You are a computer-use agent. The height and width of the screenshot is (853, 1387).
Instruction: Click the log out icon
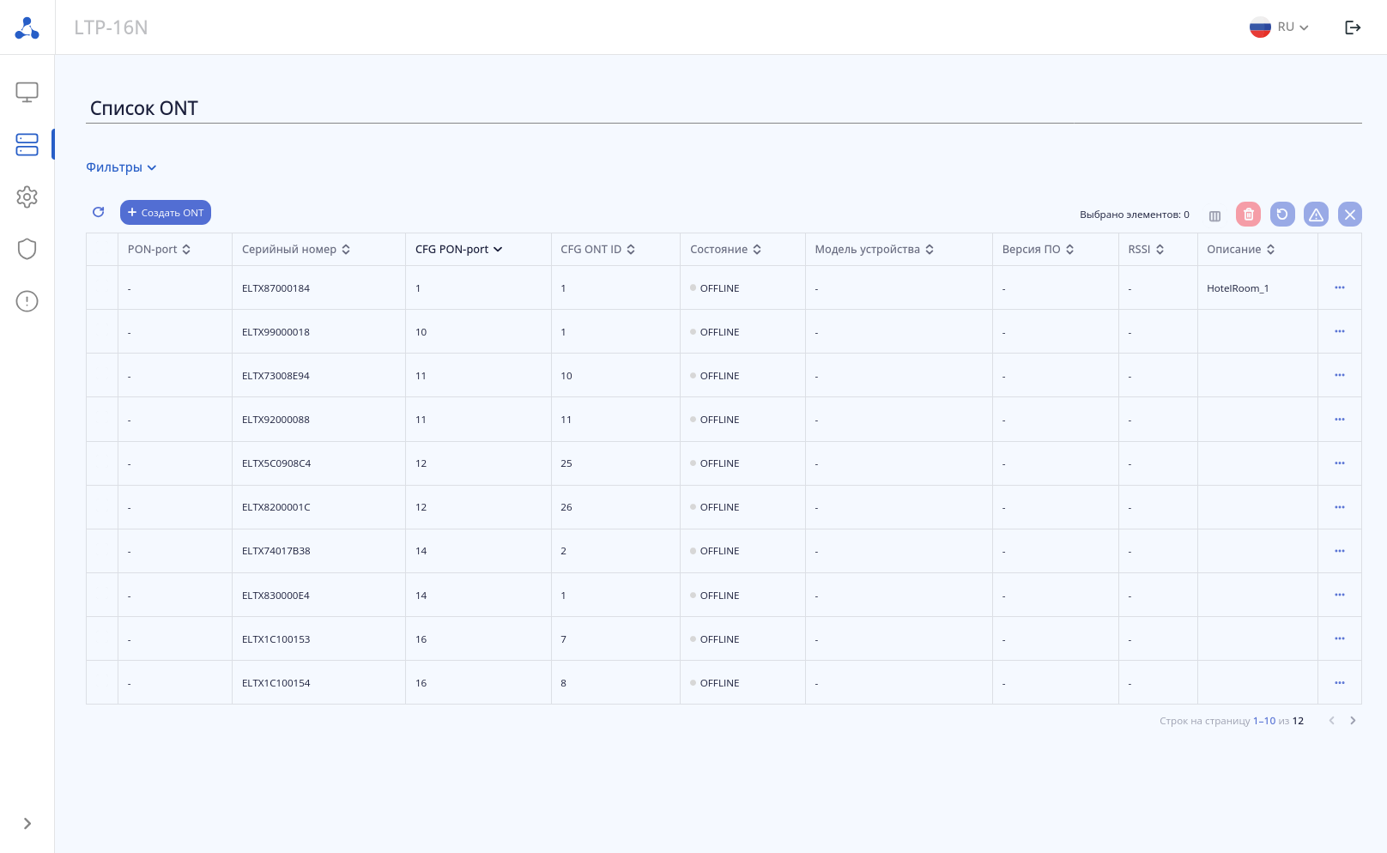1353,27
